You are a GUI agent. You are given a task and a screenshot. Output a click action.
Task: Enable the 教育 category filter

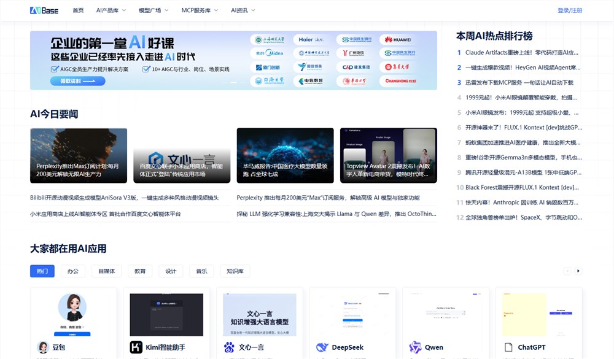point(140,271)
